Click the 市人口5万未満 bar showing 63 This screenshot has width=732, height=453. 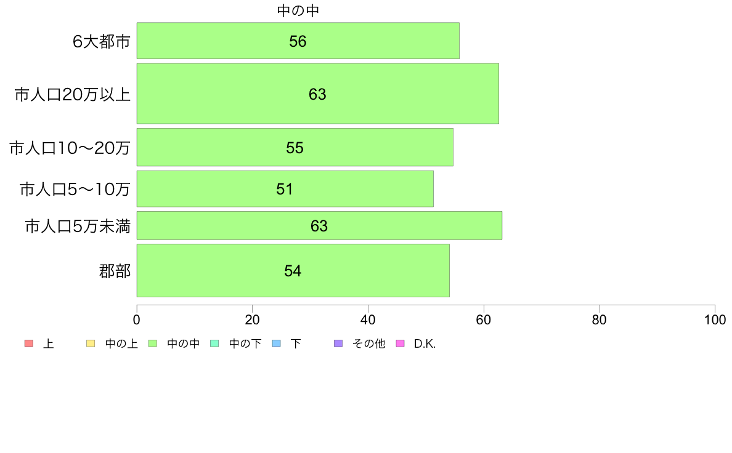point(319,225)
